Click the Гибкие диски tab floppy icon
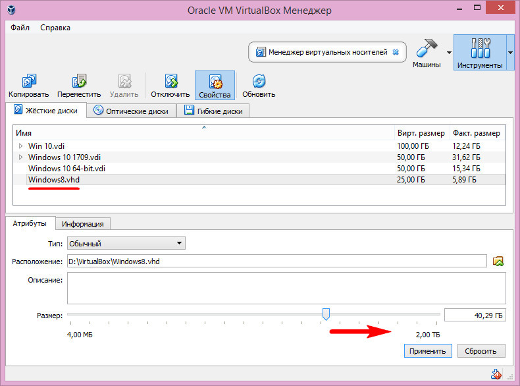This screenshot has width=520, height=386. [x=189, y=110]
